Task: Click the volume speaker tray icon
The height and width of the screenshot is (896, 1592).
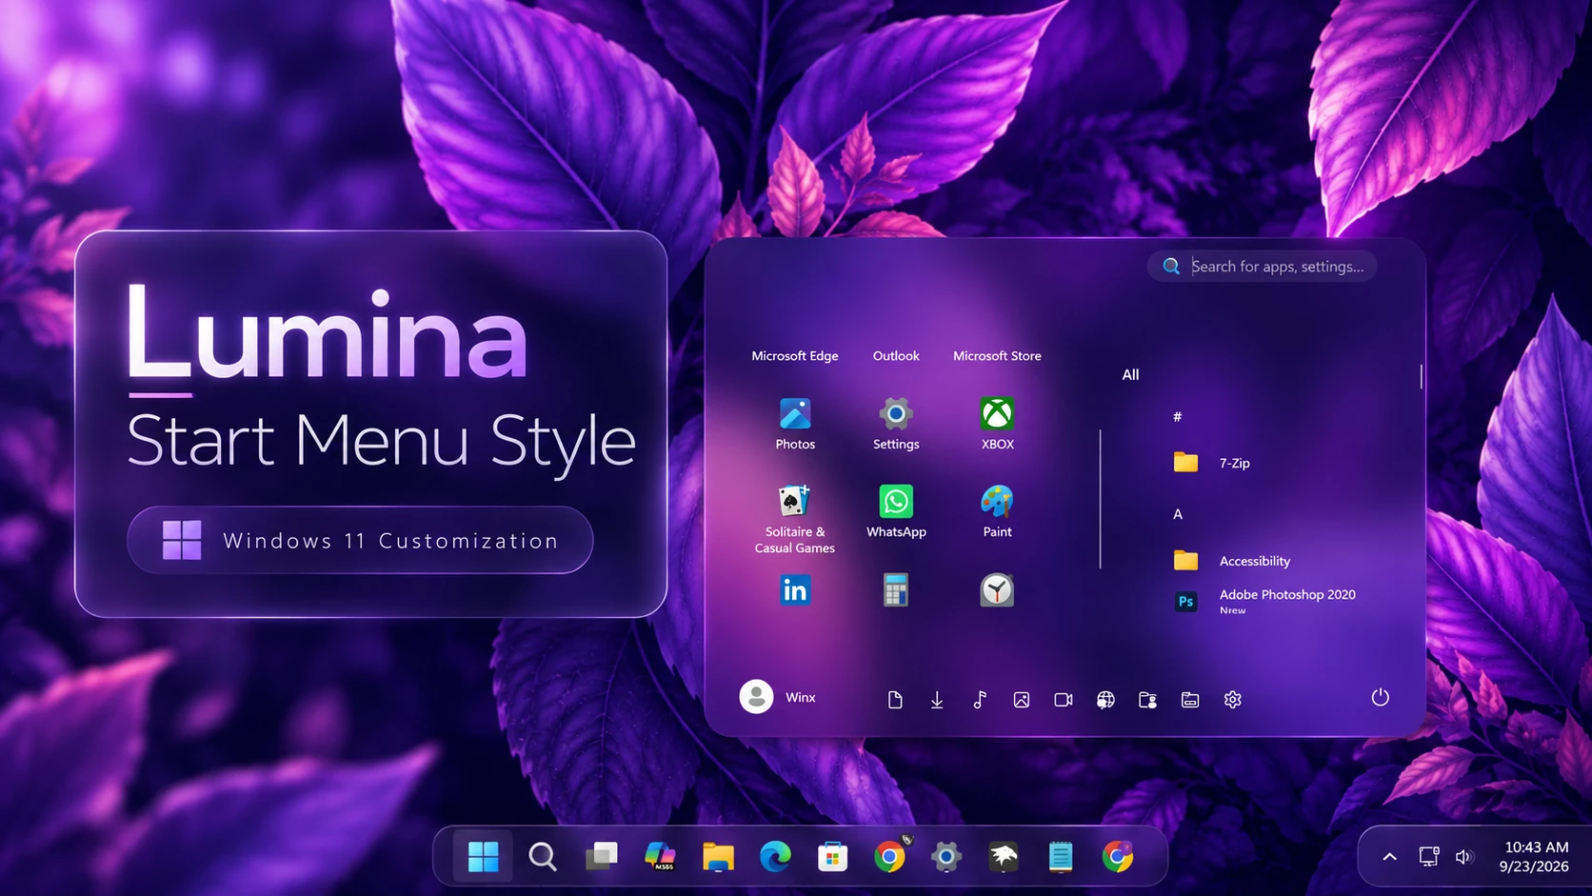Action: tap(1464, 857)
